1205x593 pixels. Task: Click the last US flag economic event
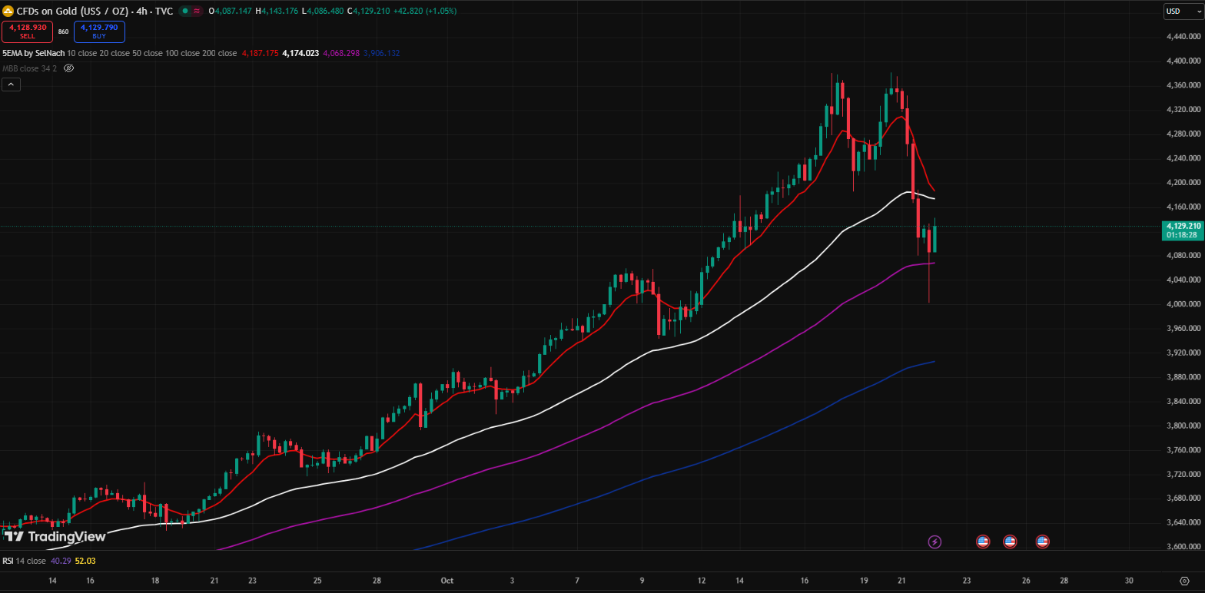[x=1042, y=542]
